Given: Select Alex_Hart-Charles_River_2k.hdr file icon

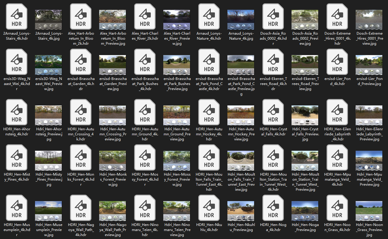Looking at the screenshot, I should (145, 17).
